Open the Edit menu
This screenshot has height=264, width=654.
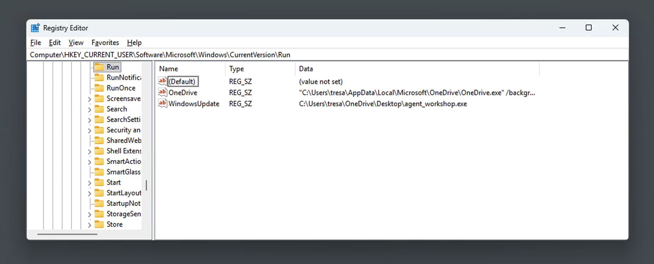click(x=55, y=43)
